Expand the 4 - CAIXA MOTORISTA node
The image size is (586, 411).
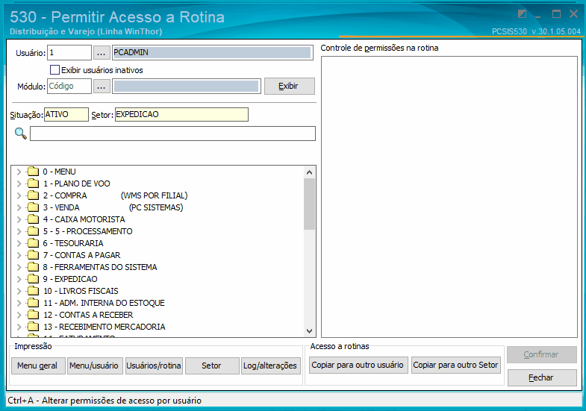pyautogui.click(x=19, y=219)
